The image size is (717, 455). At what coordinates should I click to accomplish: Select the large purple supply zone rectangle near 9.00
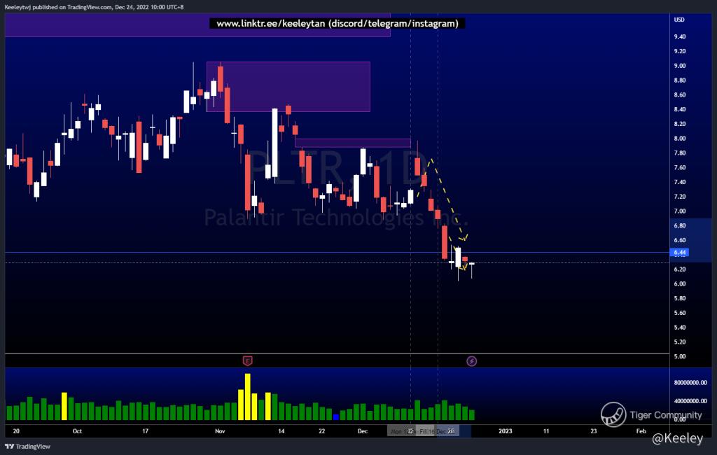288,87
